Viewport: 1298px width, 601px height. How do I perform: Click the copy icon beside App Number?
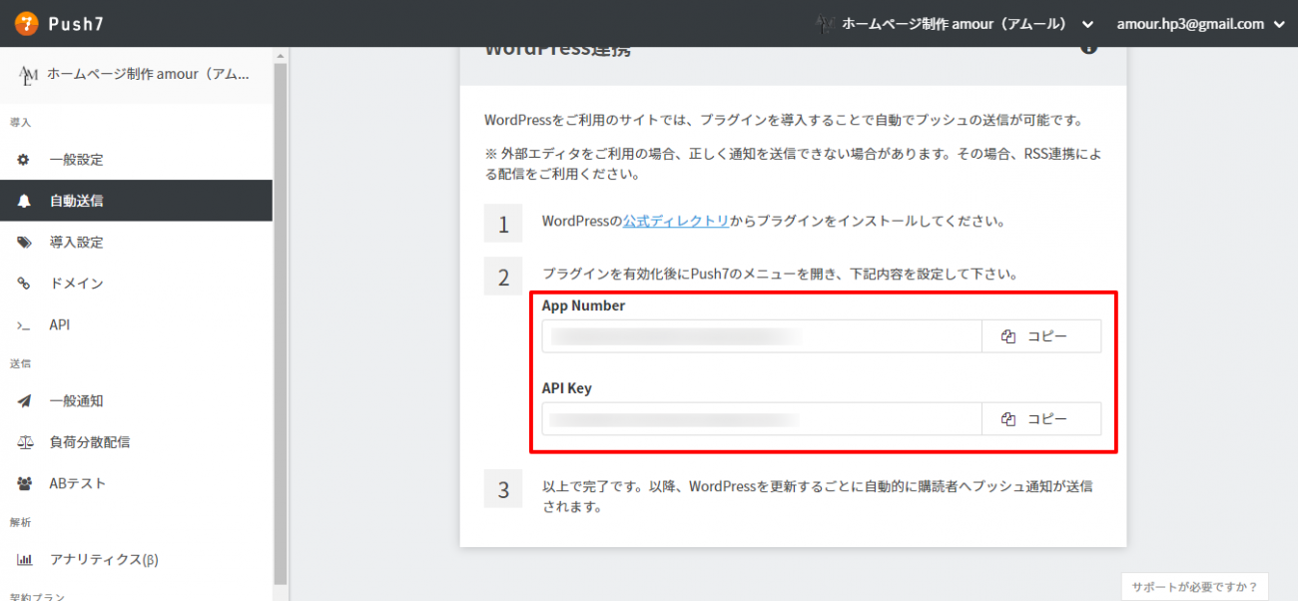tap(1007, 336)
